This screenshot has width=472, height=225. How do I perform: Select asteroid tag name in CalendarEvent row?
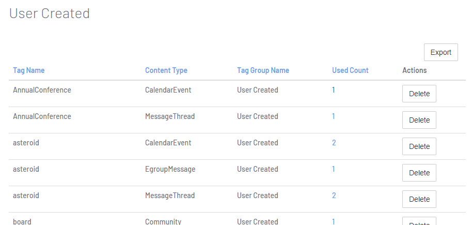(26, 143)
